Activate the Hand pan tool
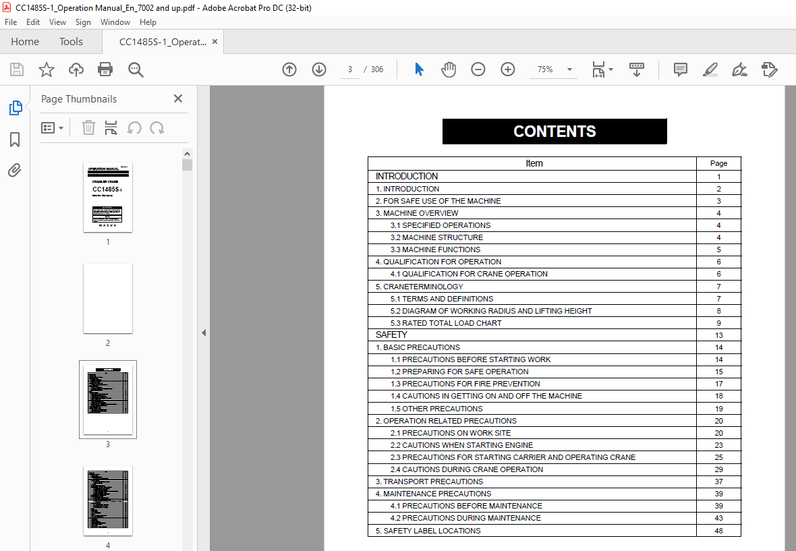 [x=449, y=69]
